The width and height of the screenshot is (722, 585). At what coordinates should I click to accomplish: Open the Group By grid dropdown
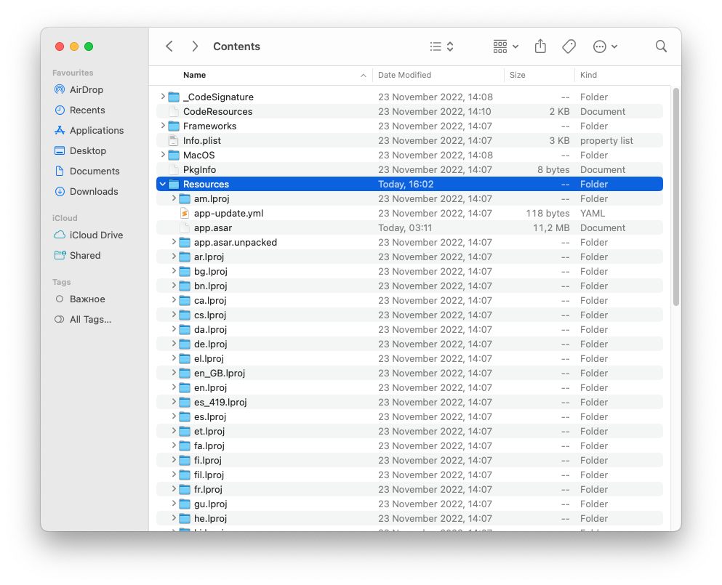[505, 47]
